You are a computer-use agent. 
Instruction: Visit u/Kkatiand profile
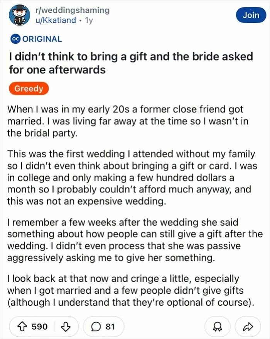coord(56,20)
